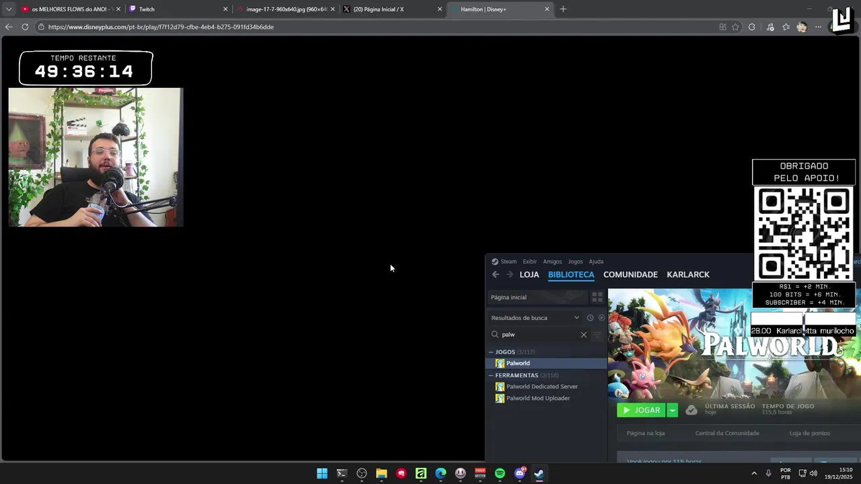Open Steam from the taskbar
Viewport: 861px width, 484px height.
(539, 474)
